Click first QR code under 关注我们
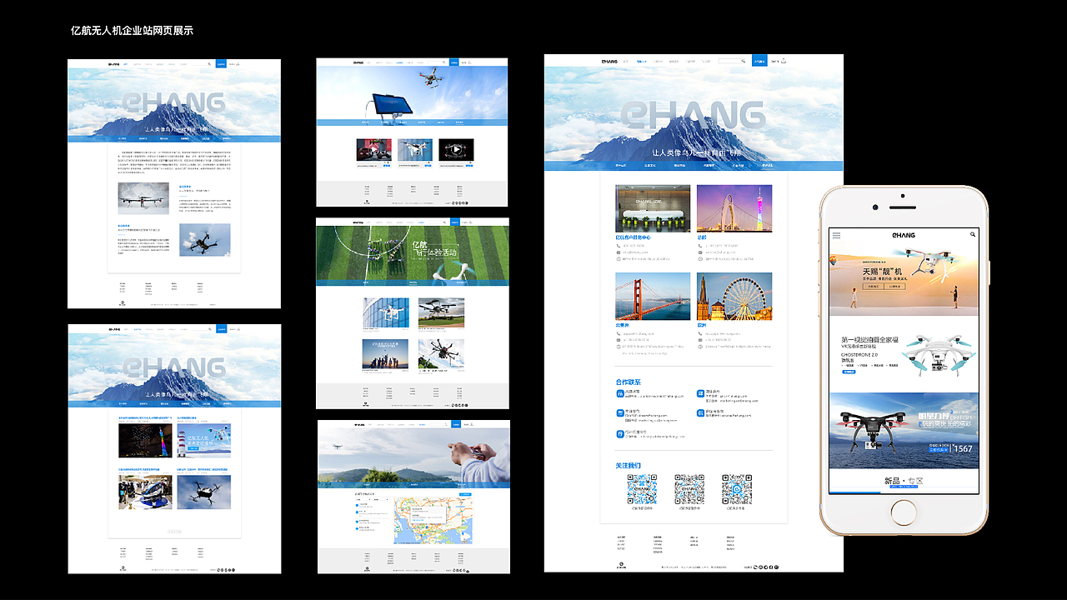The width and height of the screenshot is (1067, 600). [642, 489]
